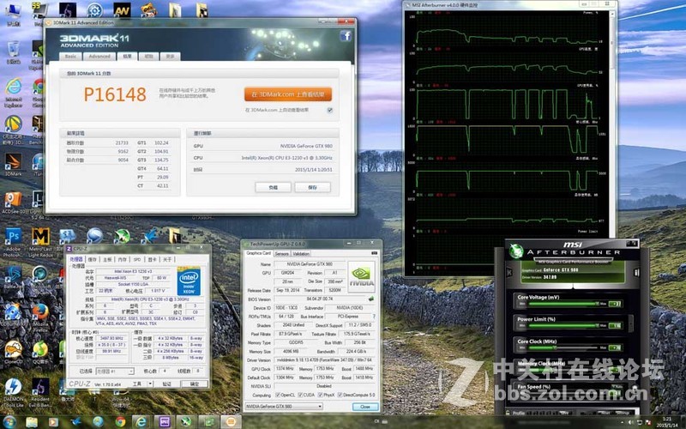The height and width of the screenshot is (429, 686).
Task: Open Adobe Photoshop desktop shortcut
Action: click(13, 237)
